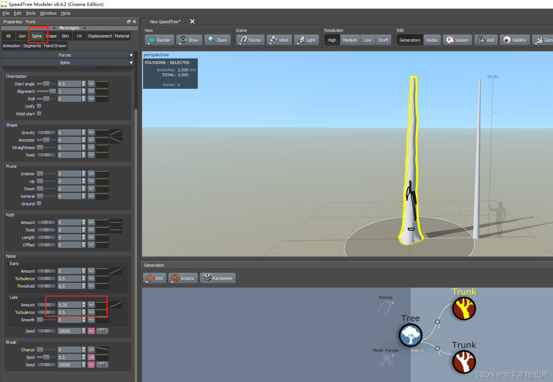This screenshot has width=553, height=382.
Task: Enable the Ground prune checkbox
Action: coord(39,204)
